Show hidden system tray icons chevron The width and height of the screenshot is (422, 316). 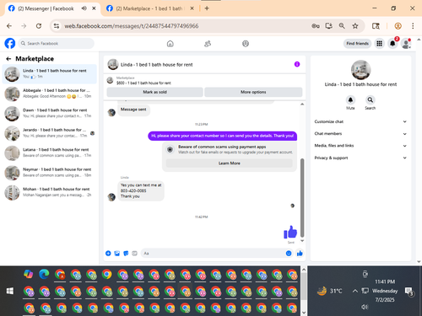pyautogui.click(x=355, y=291)
